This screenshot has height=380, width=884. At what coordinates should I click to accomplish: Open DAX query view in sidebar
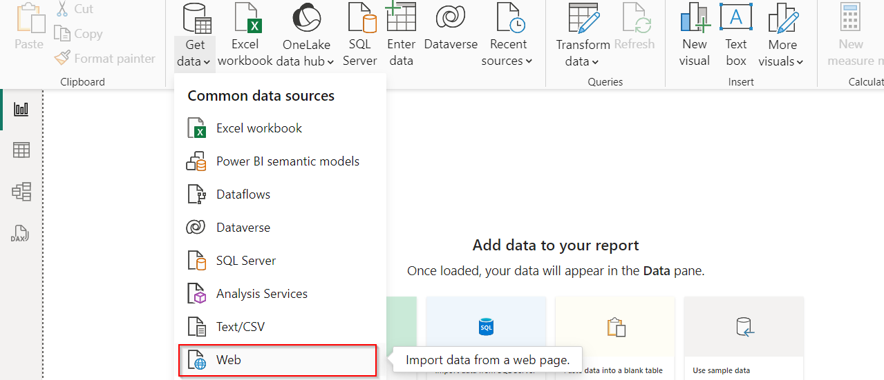21,233
